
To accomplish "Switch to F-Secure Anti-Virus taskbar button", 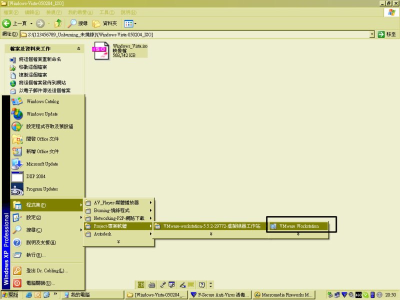I will pos(220,294).
